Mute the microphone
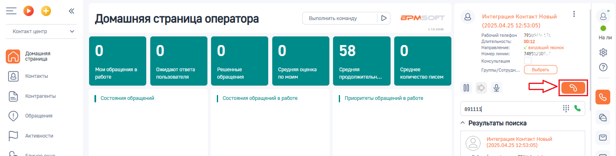 coord(496,88)
